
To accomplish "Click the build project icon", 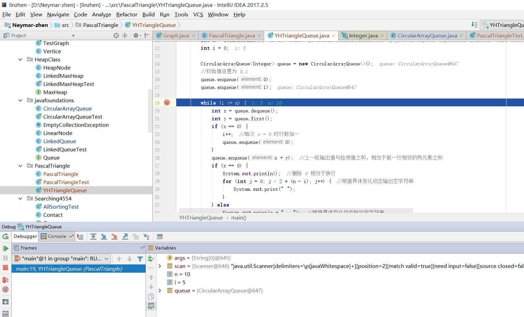I will point(474,25).
